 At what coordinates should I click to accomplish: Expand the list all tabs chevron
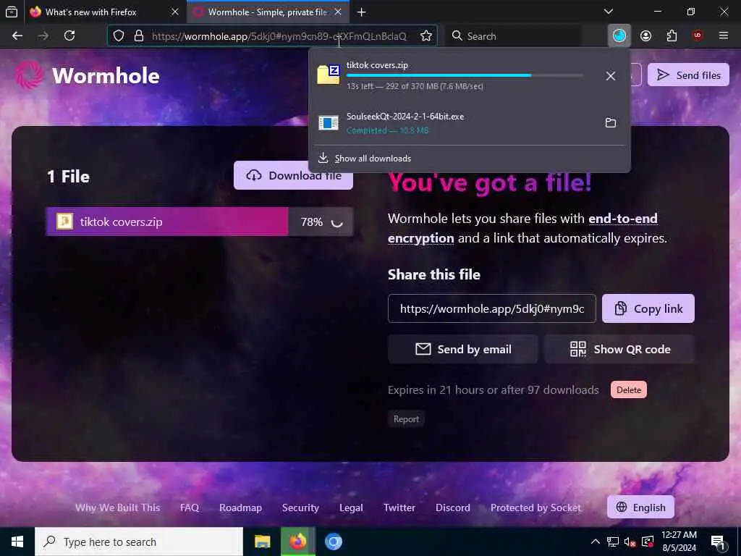click(x=609, y=12)
